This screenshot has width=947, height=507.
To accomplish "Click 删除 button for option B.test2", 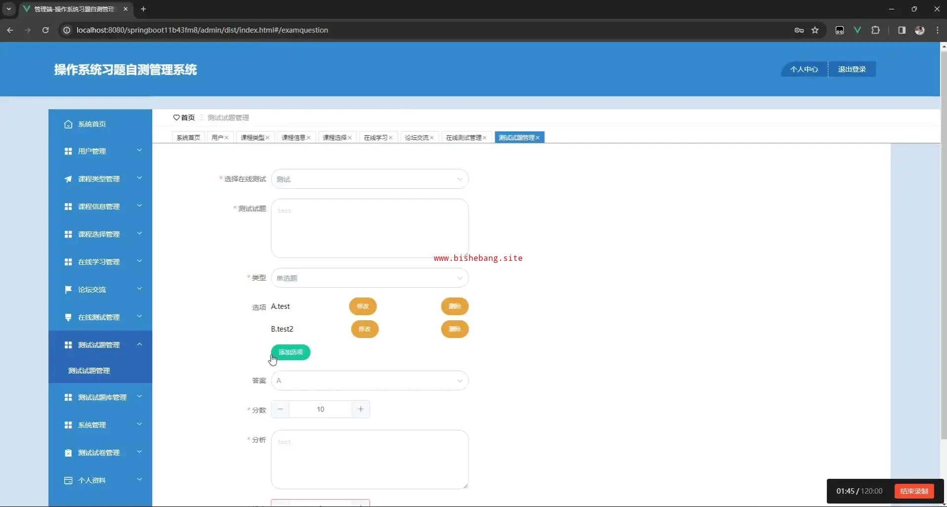I will [x=455, y=329].
